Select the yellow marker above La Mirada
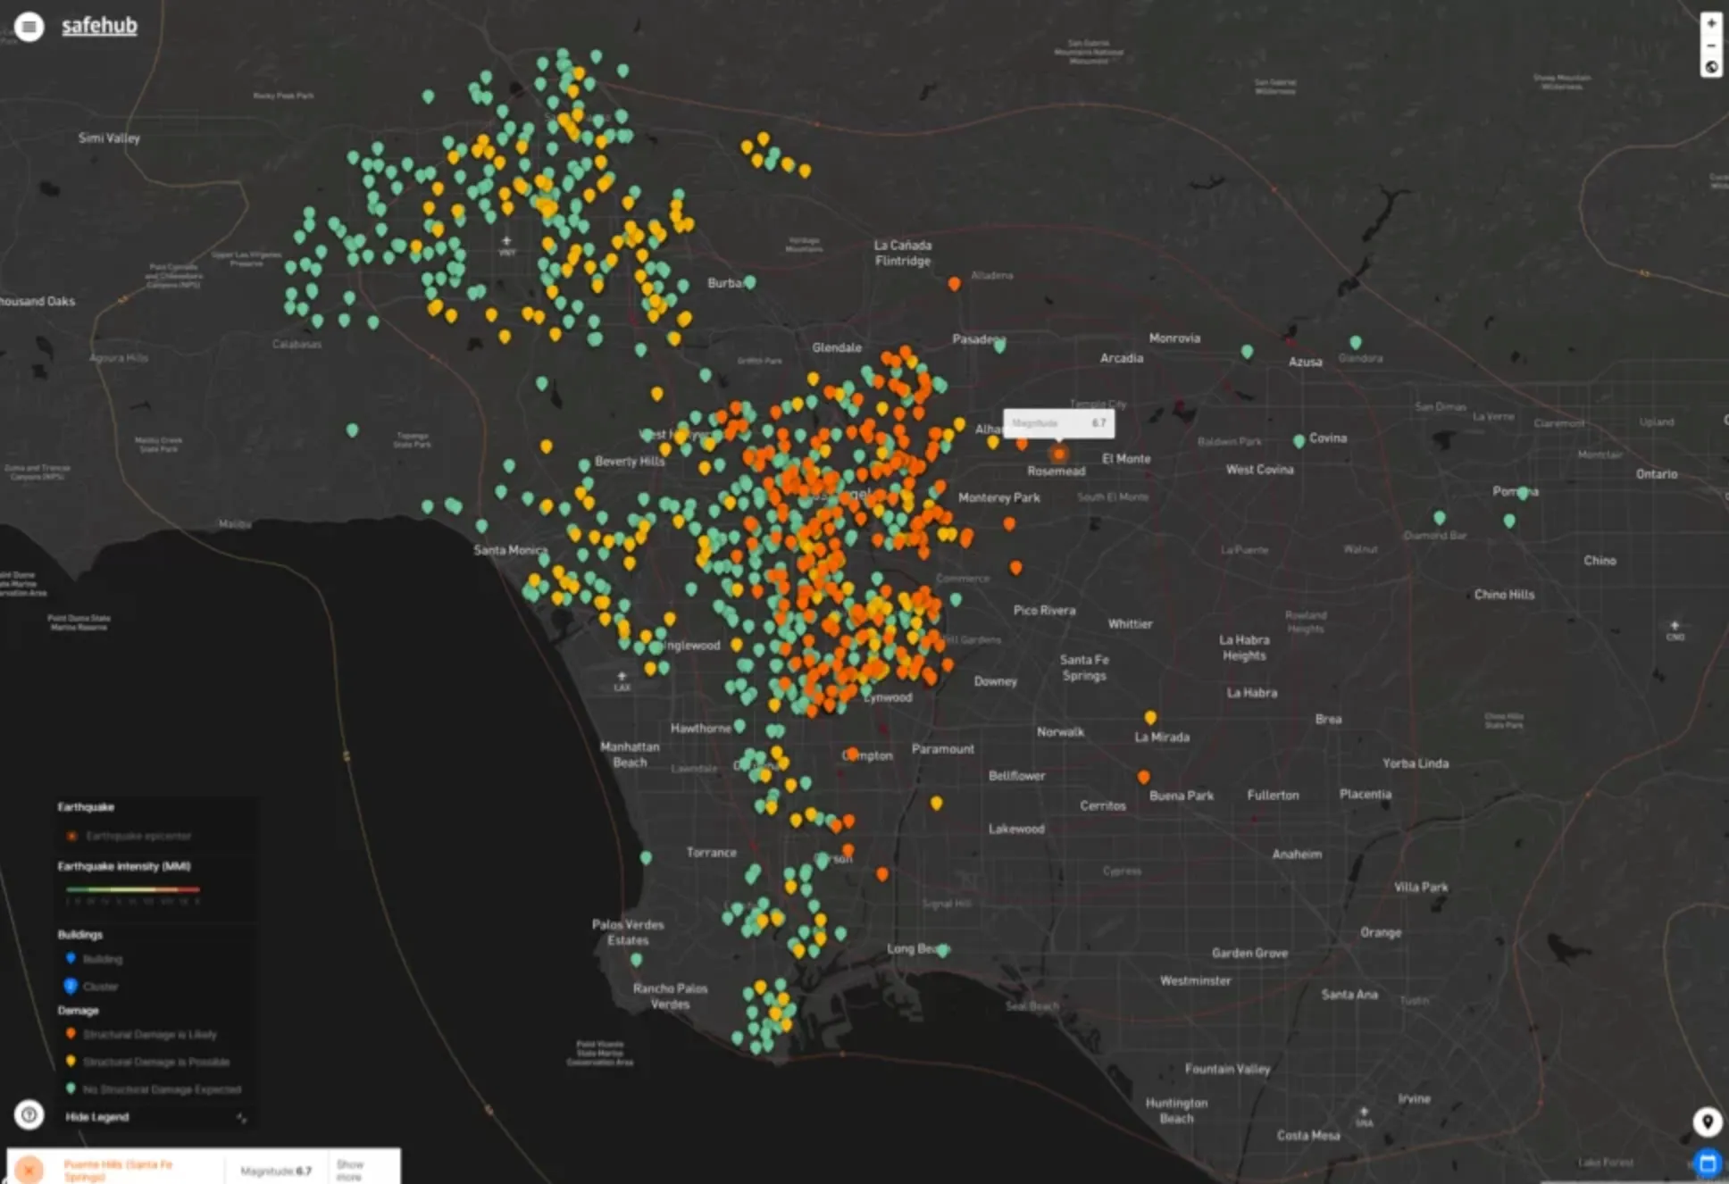 click(x=1150, y=717)
